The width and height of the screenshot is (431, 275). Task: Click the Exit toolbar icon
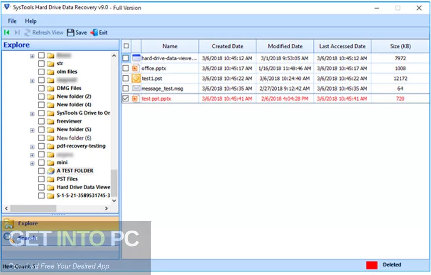(94, 32)
